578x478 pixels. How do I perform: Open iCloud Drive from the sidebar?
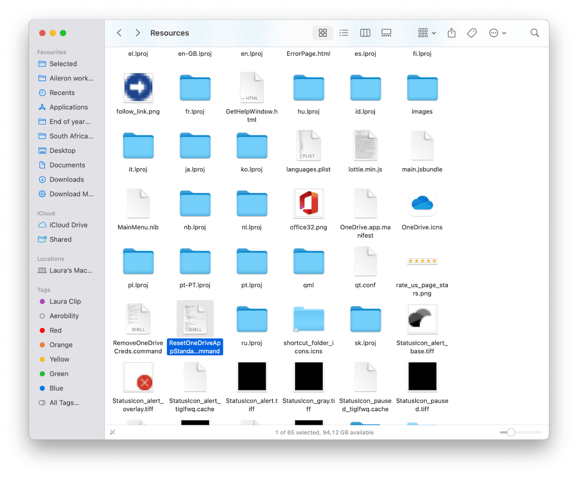click(x=67, y=225)
